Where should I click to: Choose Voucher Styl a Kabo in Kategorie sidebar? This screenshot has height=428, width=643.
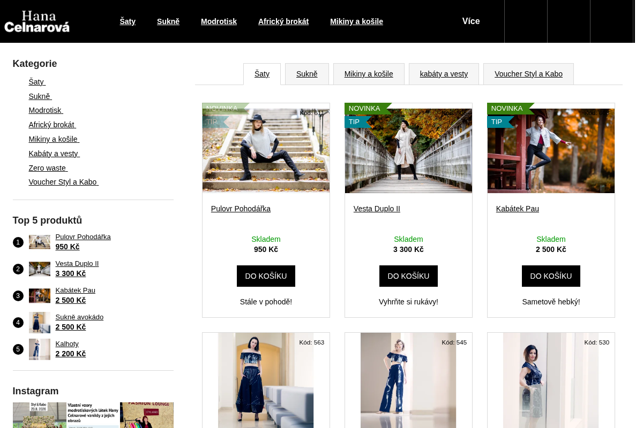tap(64, 182)
